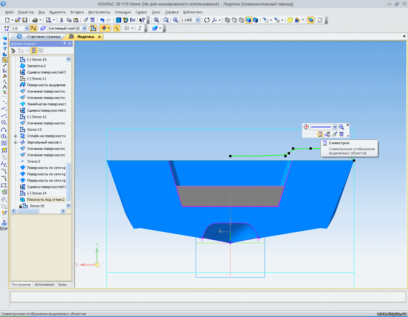Expand the Сплайн на поверхности tree node
Viewport: 408px width, 317px height.
click(x=15, y=136)
